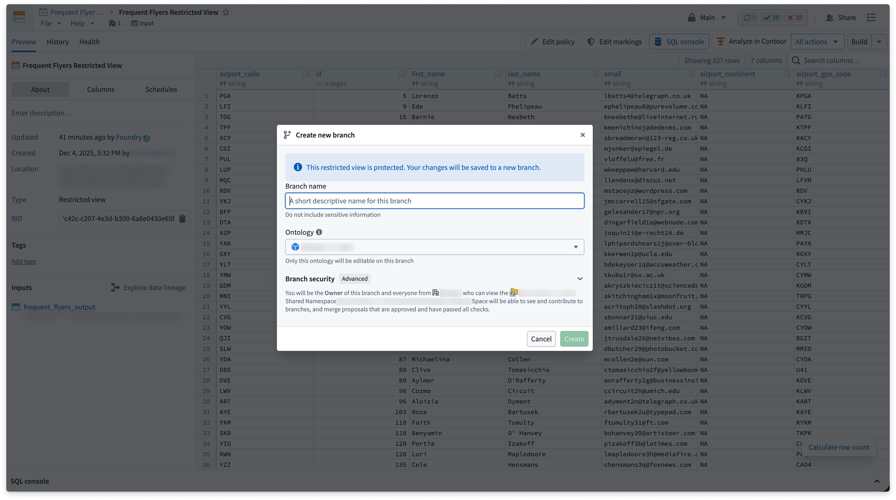Focus the Branch name input field
This screenshot has height=500, width=896.
[x=434, y=200]
